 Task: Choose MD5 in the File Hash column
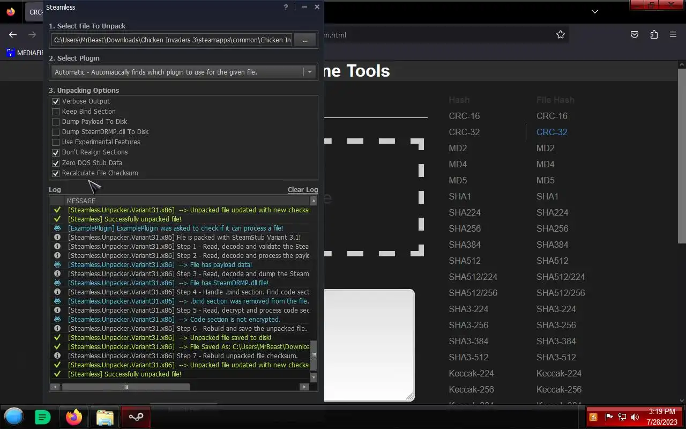[546, 180]
